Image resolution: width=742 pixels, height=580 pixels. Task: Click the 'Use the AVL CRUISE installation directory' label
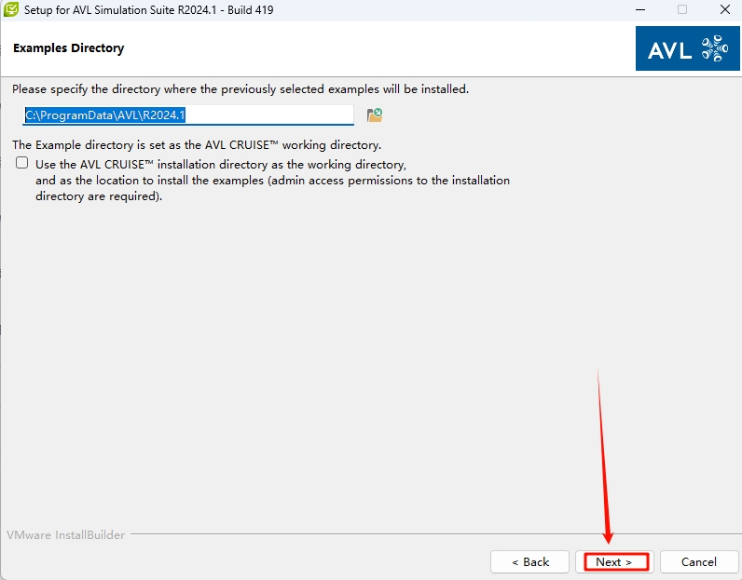pos(220,163)
